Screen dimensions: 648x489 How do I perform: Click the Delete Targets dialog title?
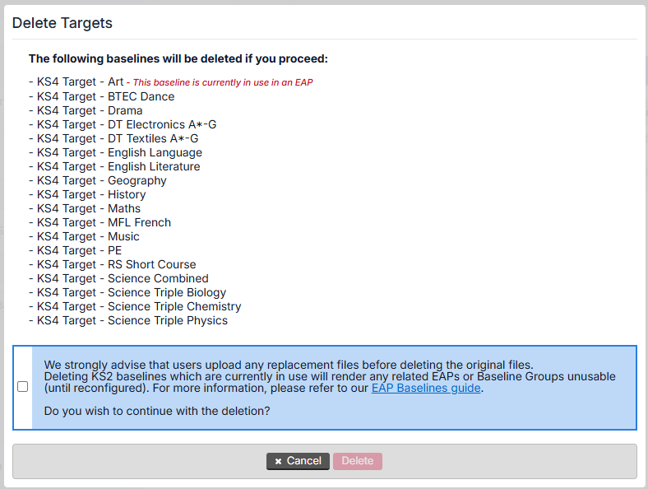(x=62, y=23)
